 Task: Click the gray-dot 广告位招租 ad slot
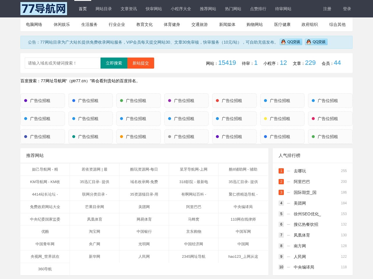186,137
